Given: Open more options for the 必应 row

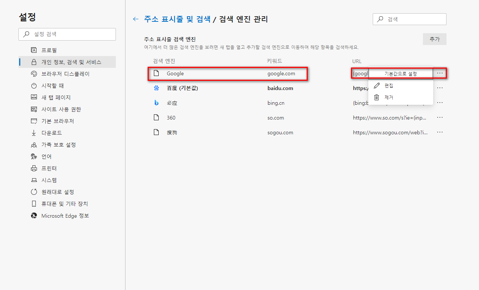Looking at the screenshot, I should 440,103.
